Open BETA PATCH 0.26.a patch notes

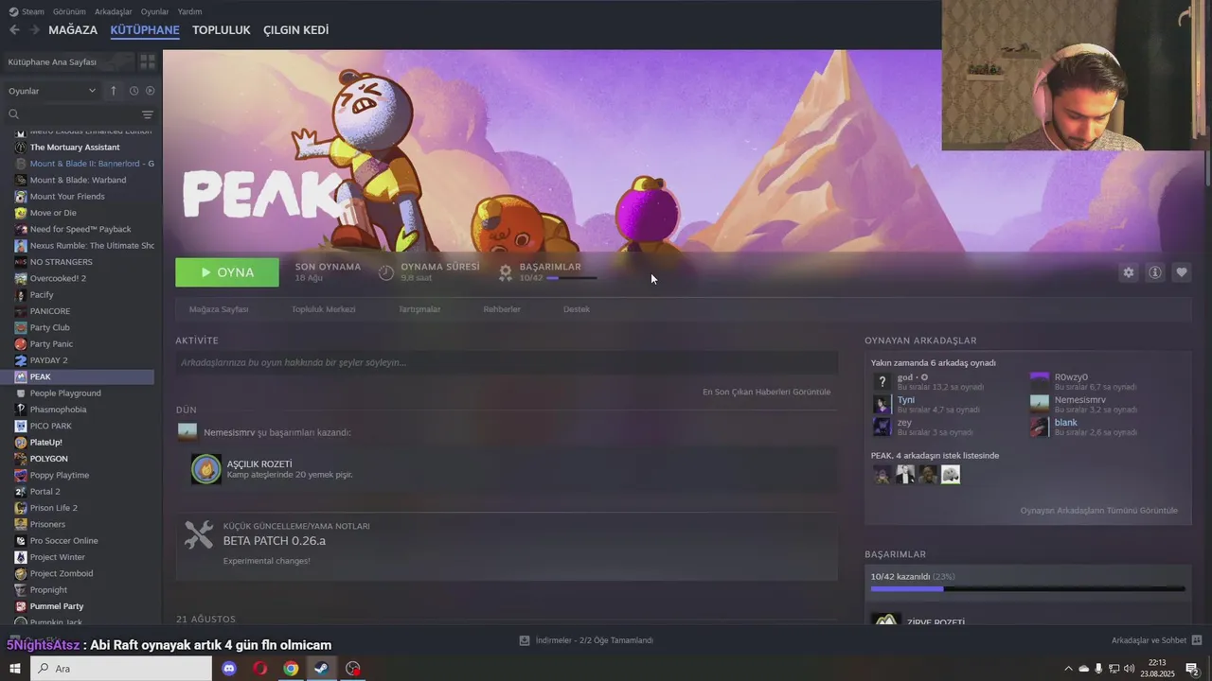click(275, 541)
